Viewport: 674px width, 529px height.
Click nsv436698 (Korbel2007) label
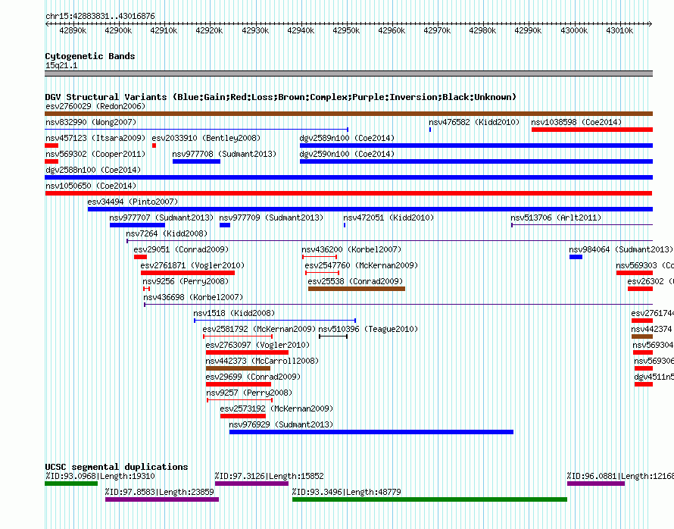[193, 297]
